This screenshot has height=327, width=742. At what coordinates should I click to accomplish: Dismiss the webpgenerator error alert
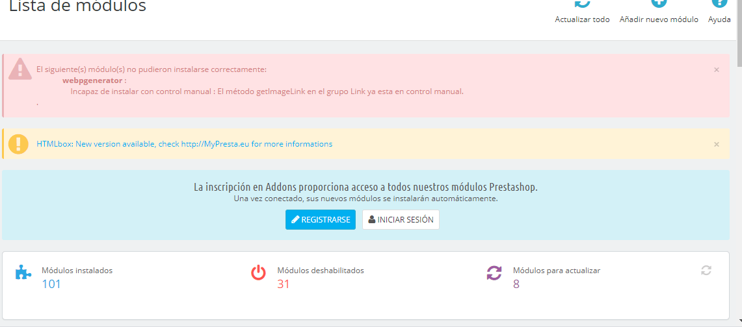pyautogui.click(x=717, y=70)
